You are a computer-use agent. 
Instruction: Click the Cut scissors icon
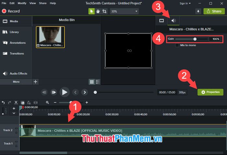(16, 103)
